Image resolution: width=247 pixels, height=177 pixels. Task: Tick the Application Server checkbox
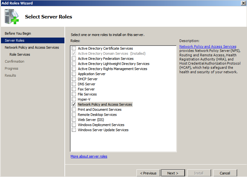74,74
